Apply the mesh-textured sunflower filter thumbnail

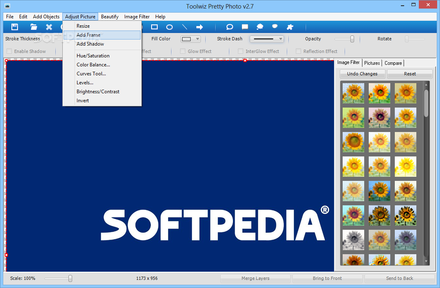click(353, 93)
